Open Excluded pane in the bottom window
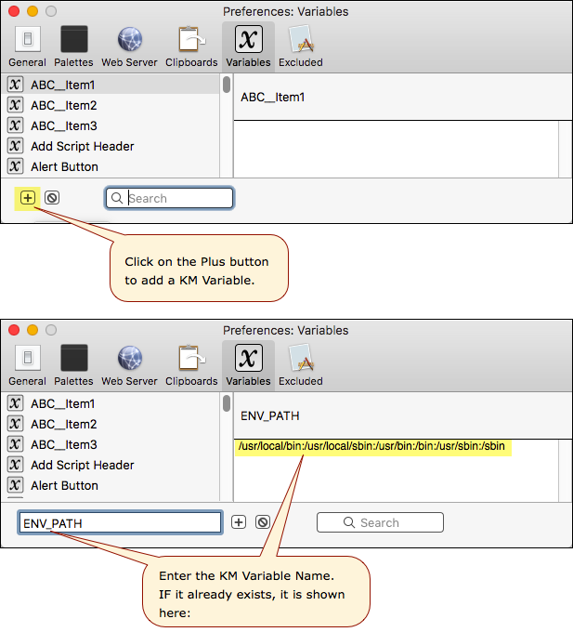Image resolution: width=573 pixels, height=632 pixels. tap(300, 365)
